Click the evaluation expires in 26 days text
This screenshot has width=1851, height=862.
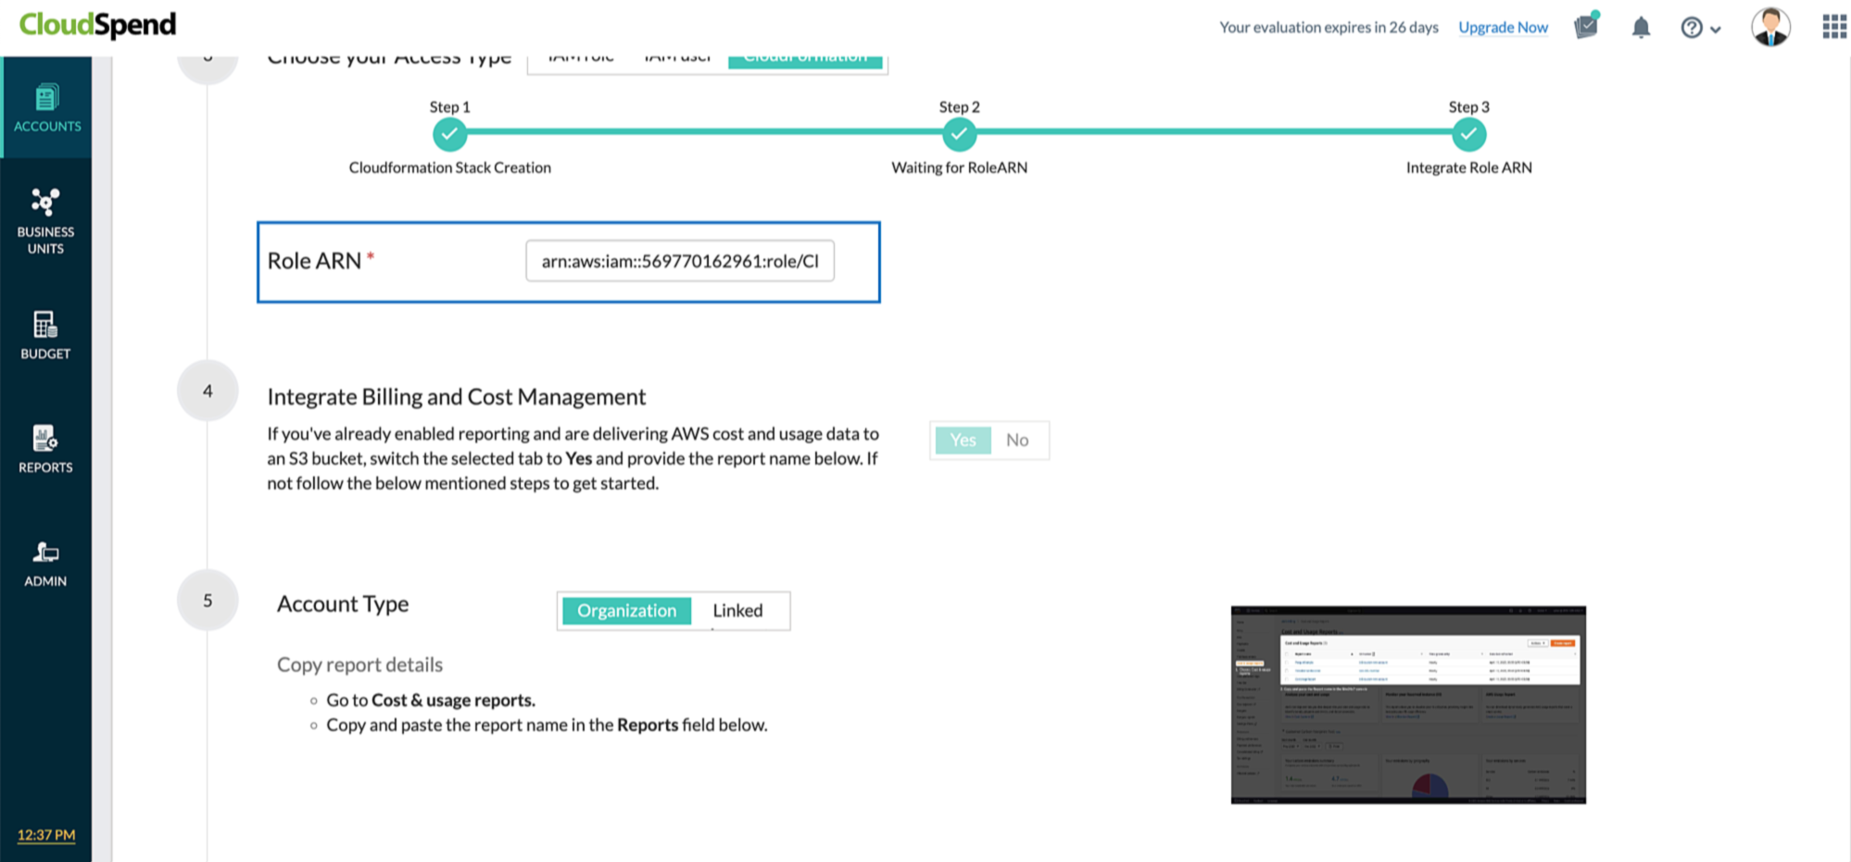(1328, 28)
